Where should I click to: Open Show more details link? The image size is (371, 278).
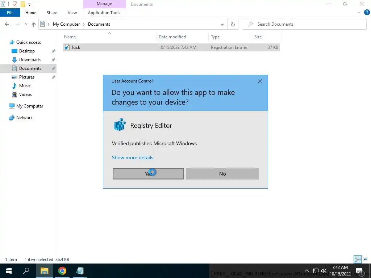pos(133,157)
